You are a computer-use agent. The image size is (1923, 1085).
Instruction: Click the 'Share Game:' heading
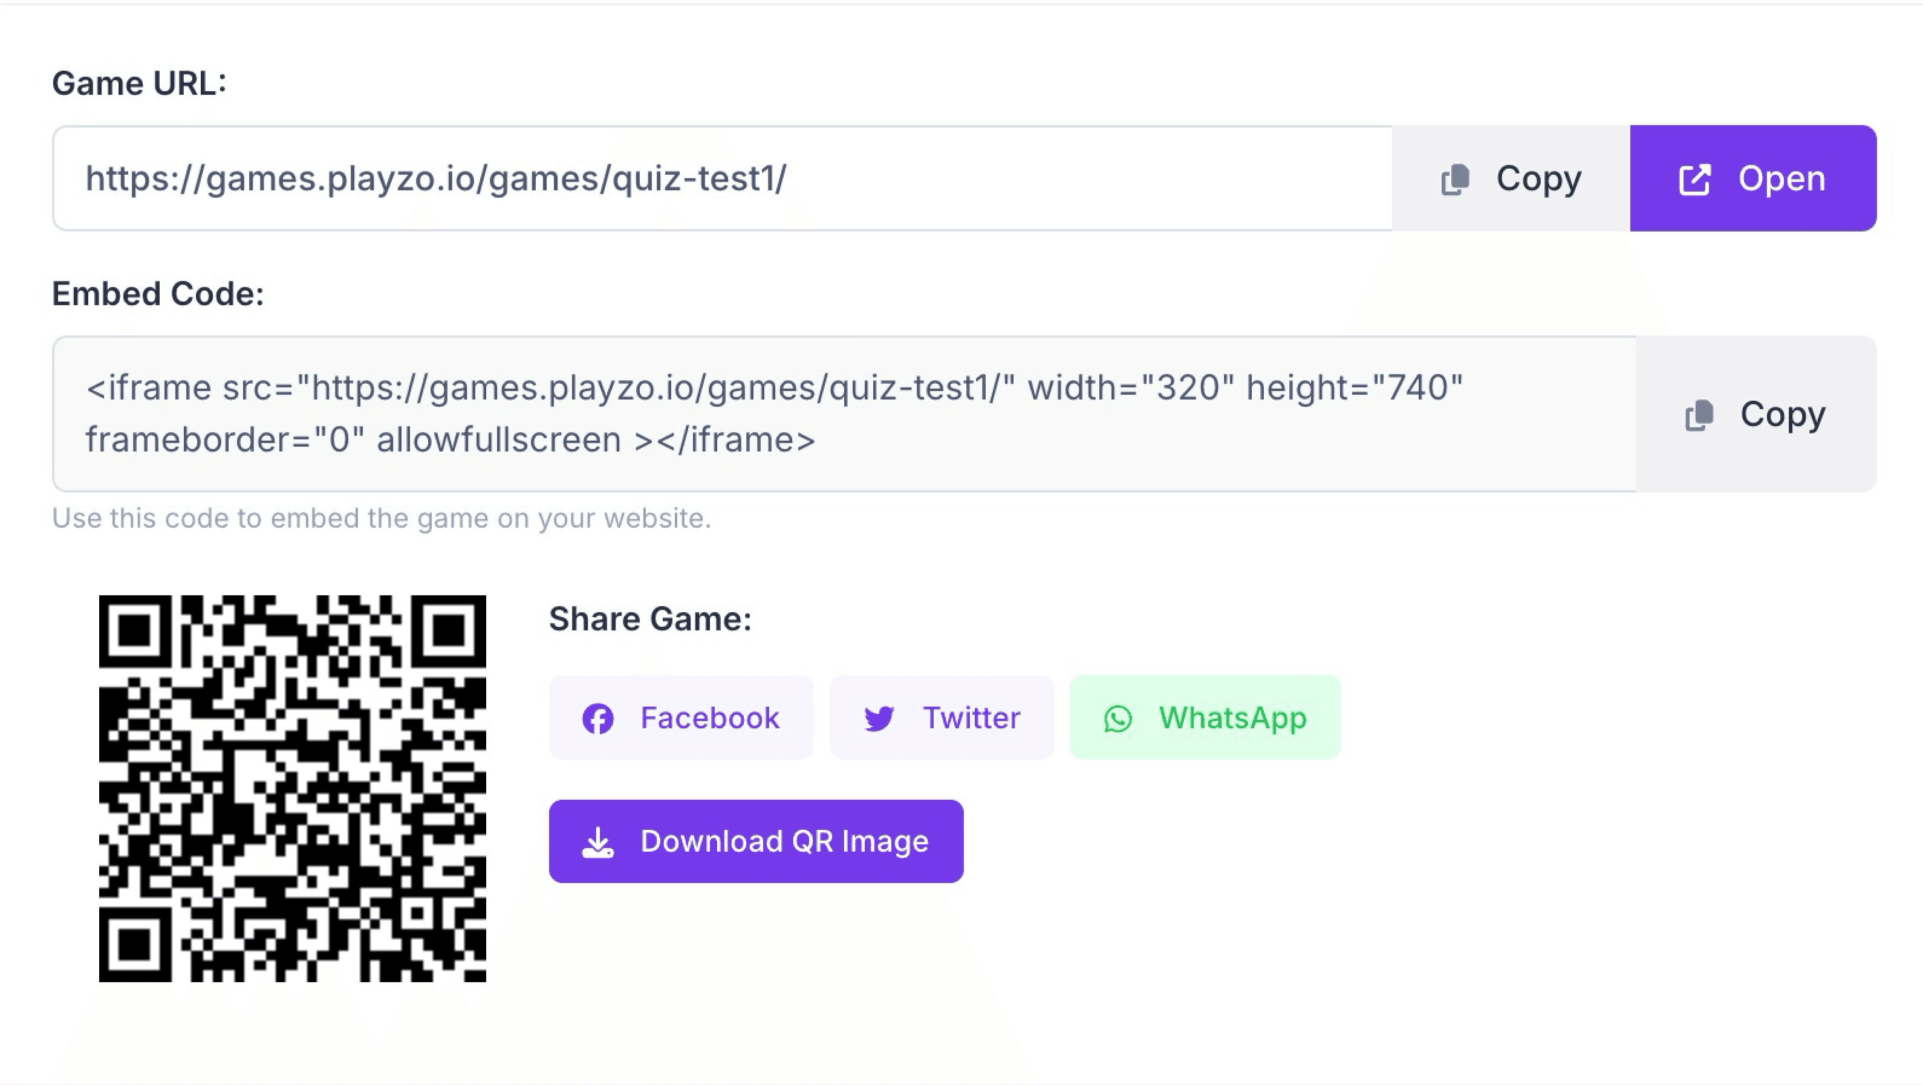click(x=650, y=618)
